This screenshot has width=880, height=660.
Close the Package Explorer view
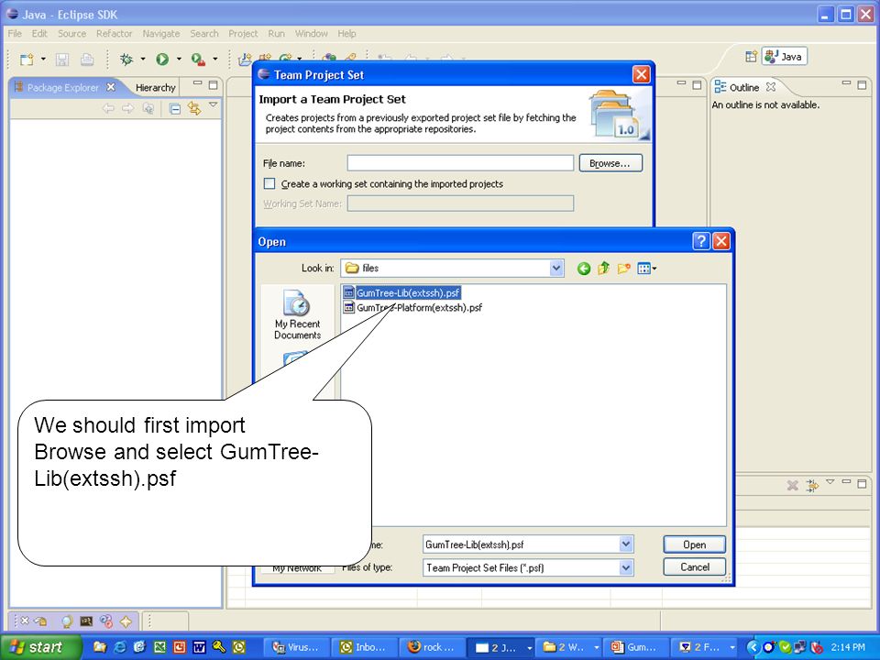(x=111, y=87)
